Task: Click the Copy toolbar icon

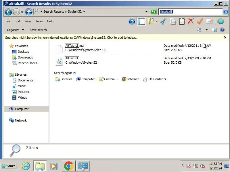Action: click(x=172, y=21)
